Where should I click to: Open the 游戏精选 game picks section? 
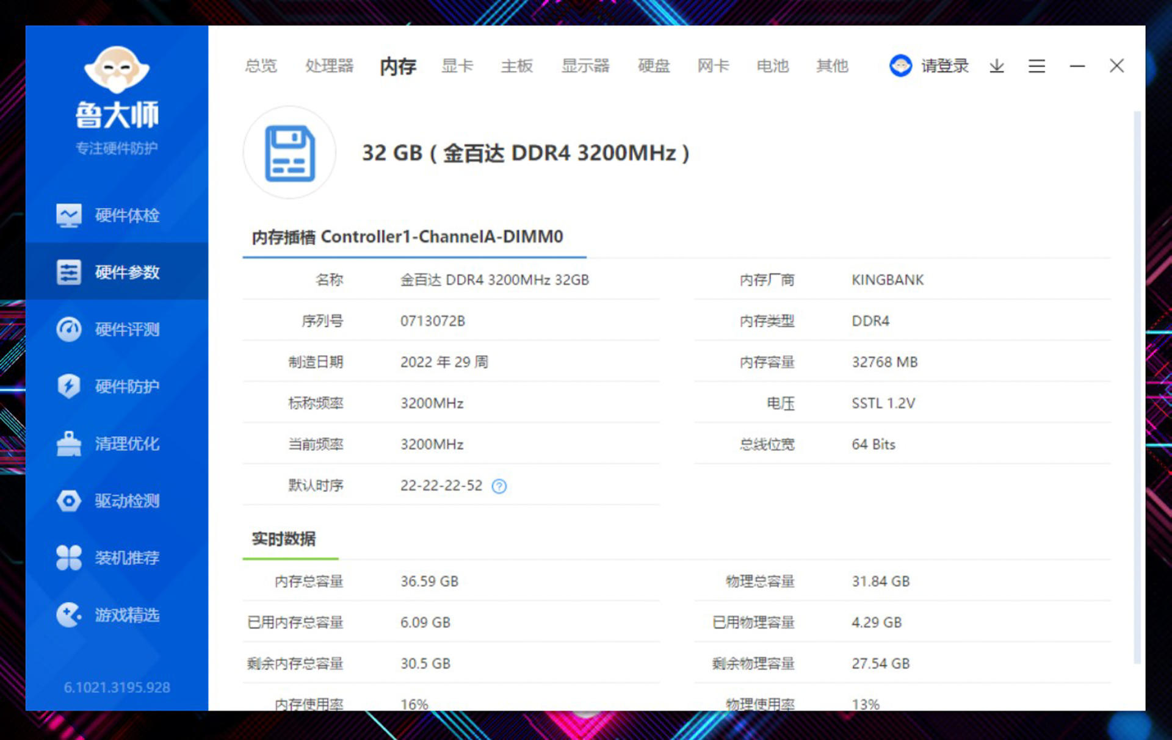point(126,616)
